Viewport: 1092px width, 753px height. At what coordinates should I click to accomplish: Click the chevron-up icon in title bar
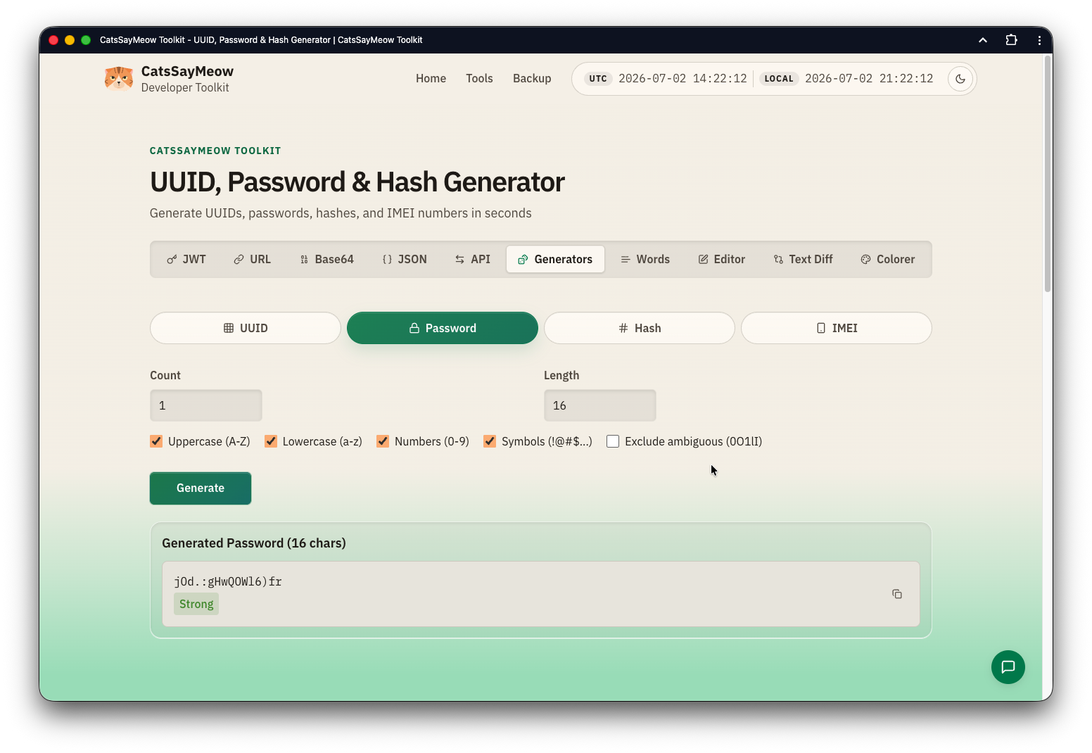(x=983, y=40)
